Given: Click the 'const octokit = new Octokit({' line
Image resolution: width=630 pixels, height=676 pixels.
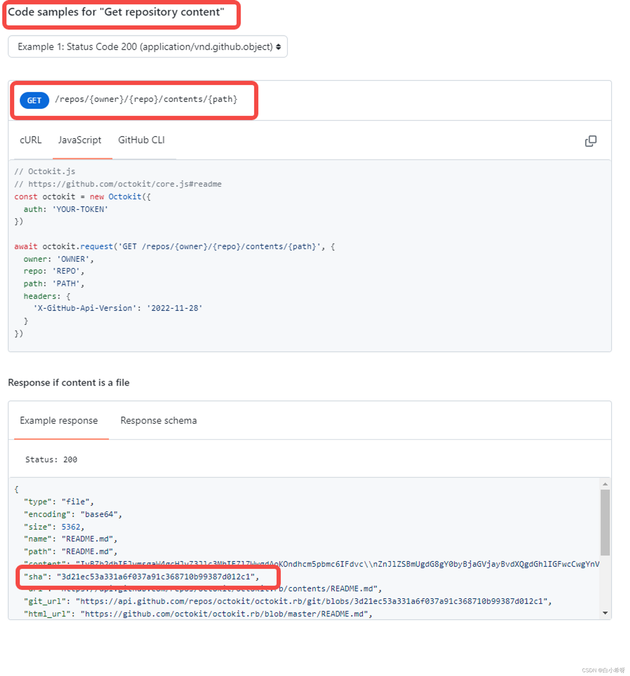Looking at the screenshot, I should [82, 196].
